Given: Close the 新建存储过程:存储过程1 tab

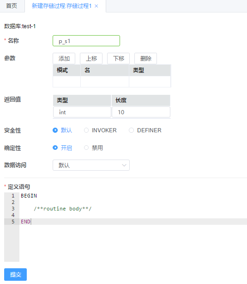Looking at the screenshot, I should pos(96,6).
